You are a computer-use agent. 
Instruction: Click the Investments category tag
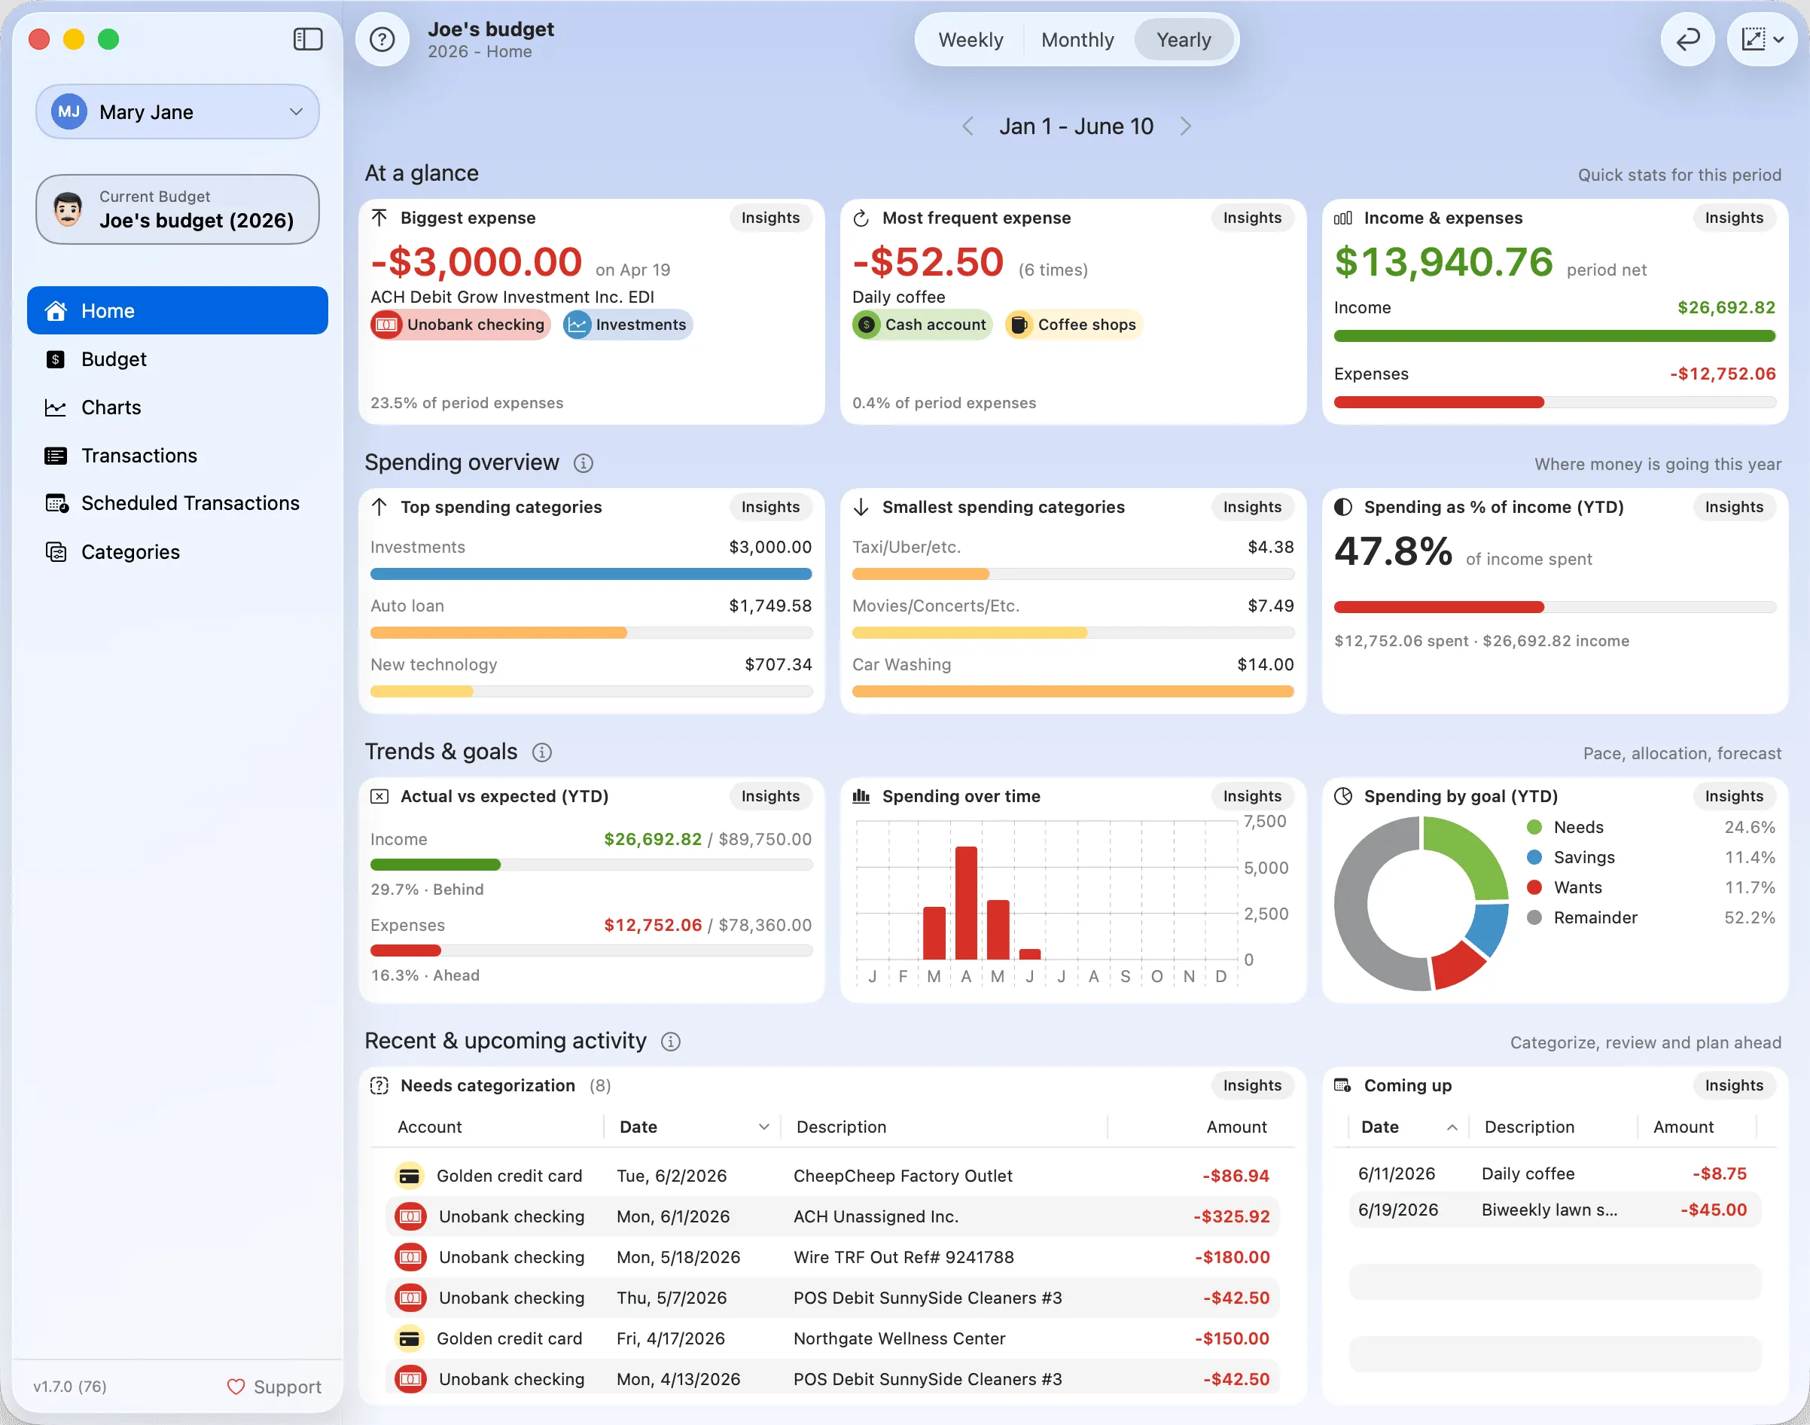(x=628, y=325)
